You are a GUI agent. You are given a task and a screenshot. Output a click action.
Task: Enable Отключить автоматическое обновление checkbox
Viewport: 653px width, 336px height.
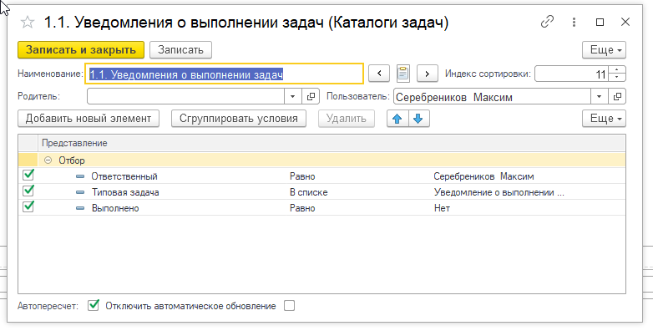point(290,306)
